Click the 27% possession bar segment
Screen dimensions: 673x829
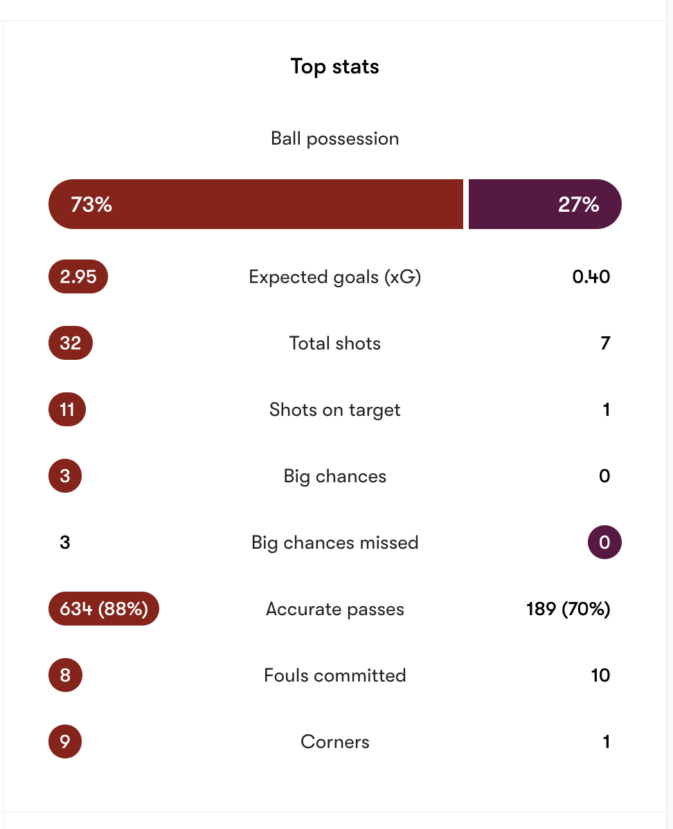pyautogui.click(x=545, y=204)
